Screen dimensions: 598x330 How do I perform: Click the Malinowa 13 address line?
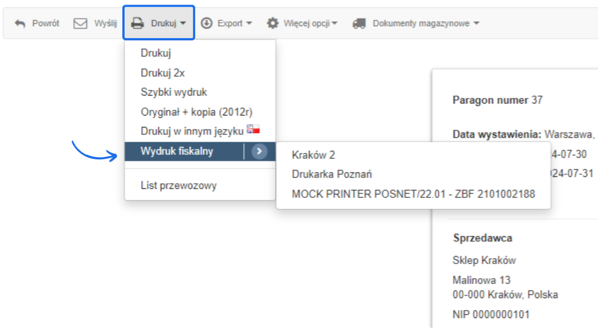(481, 280)
